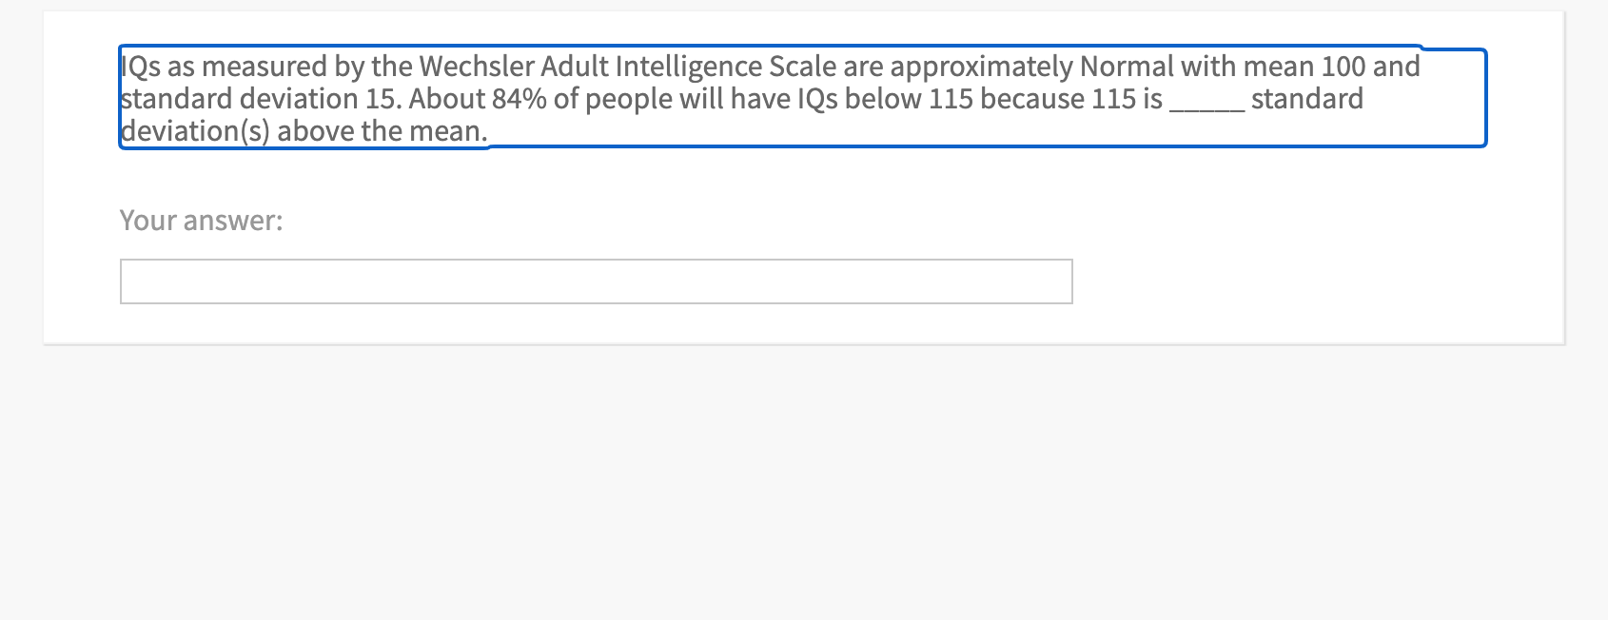1608x620 pixels.
Task: Click the highlighted IQ question paragraph
Action: (x=802, y=98)
